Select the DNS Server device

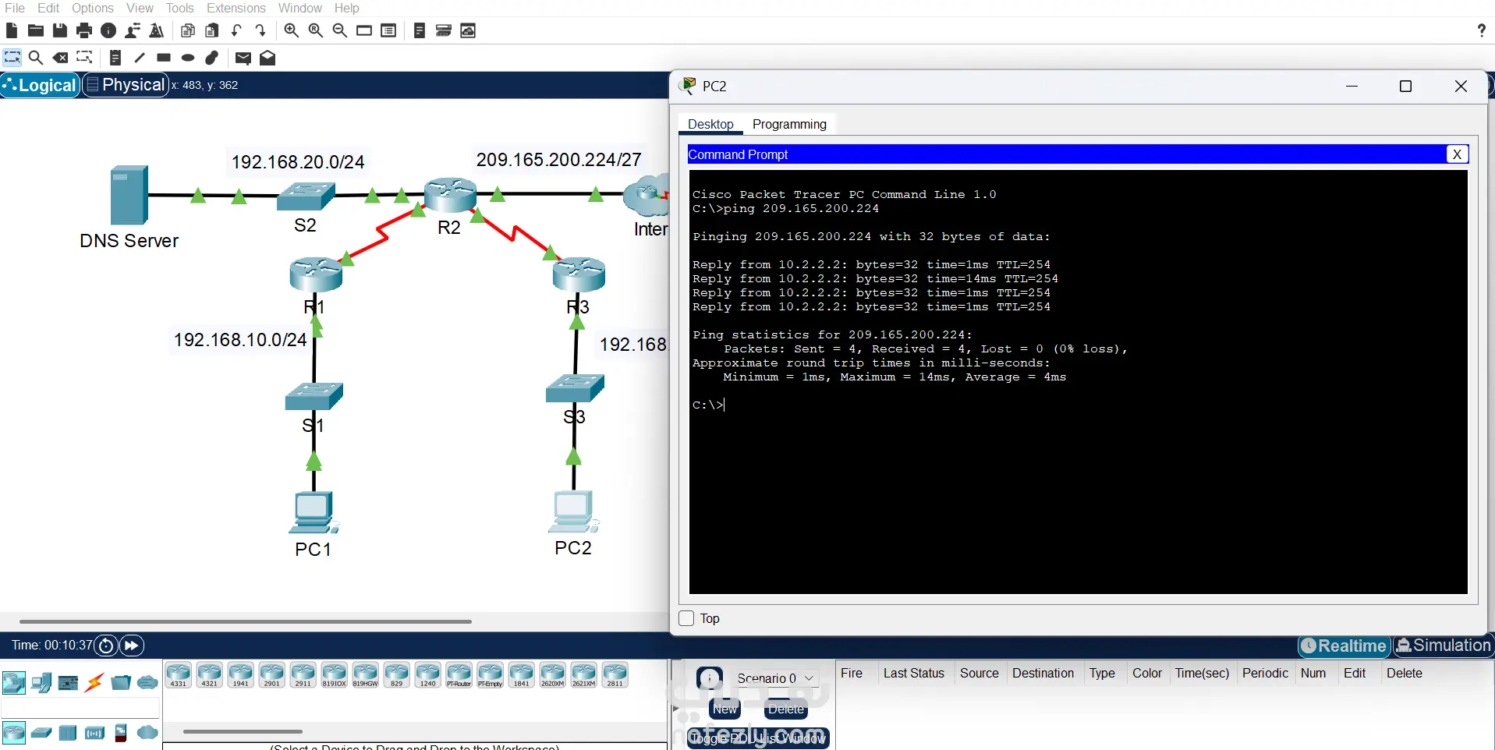pos(129,195)
